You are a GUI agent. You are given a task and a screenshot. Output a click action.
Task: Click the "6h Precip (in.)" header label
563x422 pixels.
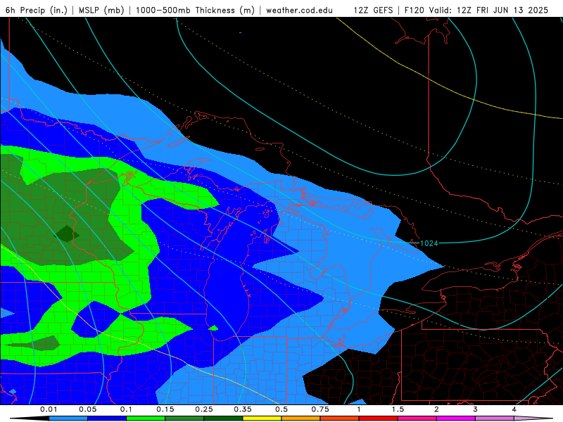[x=37, y=10]
